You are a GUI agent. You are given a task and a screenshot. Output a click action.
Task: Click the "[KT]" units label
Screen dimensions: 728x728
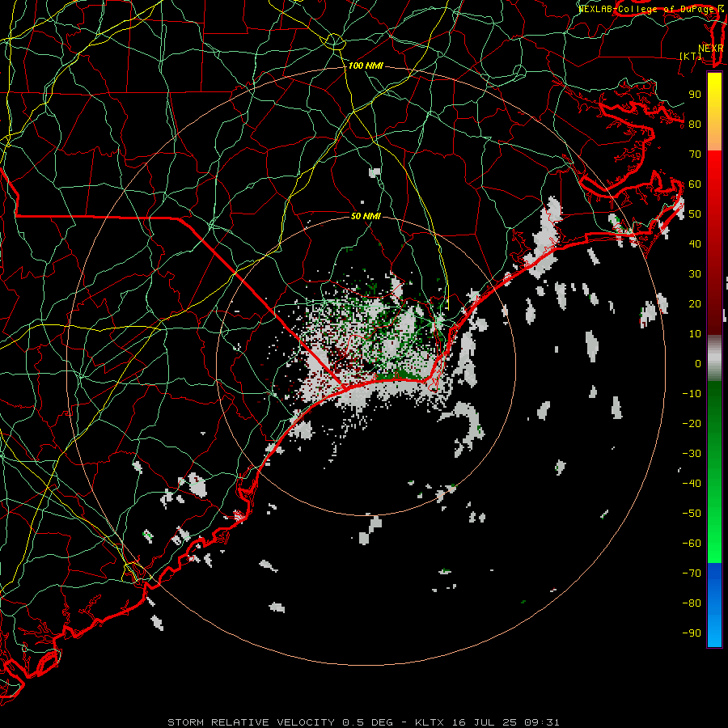691,56
